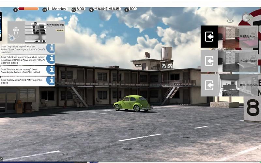Click the exit arrow for Girls' Room
Viewport: 261px width, 163px height.
click(x=209, y=61)
